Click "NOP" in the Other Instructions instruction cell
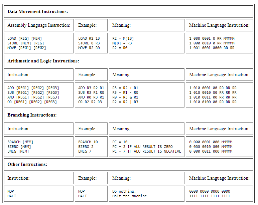 11,192
